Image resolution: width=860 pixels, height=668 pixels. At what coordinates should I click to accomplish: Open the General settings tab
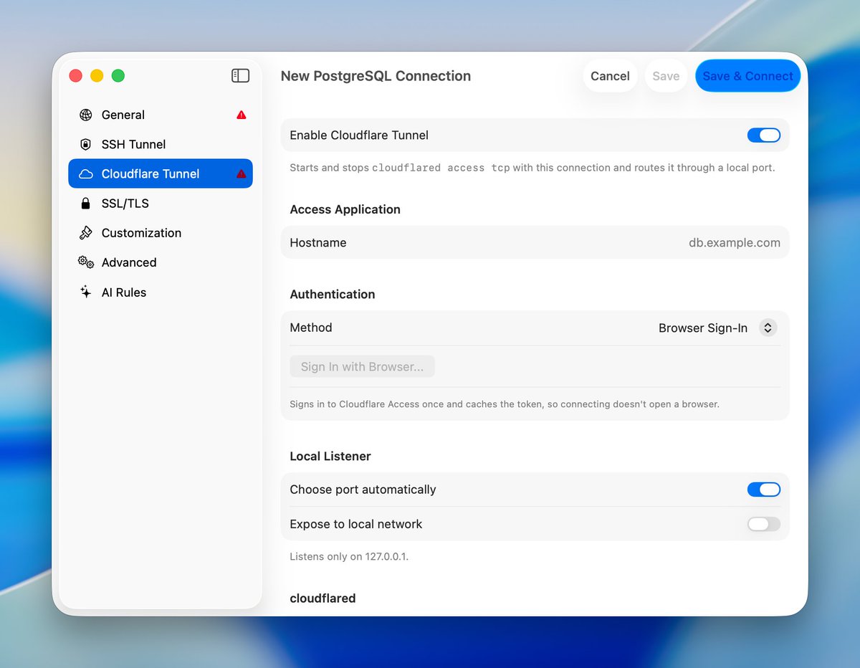(x=161, y=115)
